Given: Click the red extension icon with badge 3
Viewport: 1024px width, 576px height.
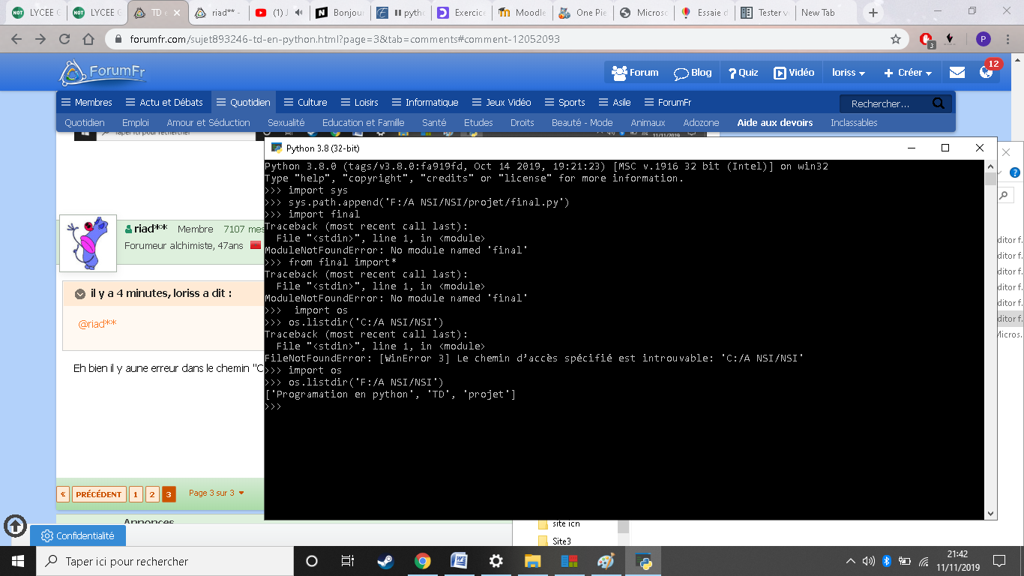Looking at the screenshot, I should coord(926,40).
